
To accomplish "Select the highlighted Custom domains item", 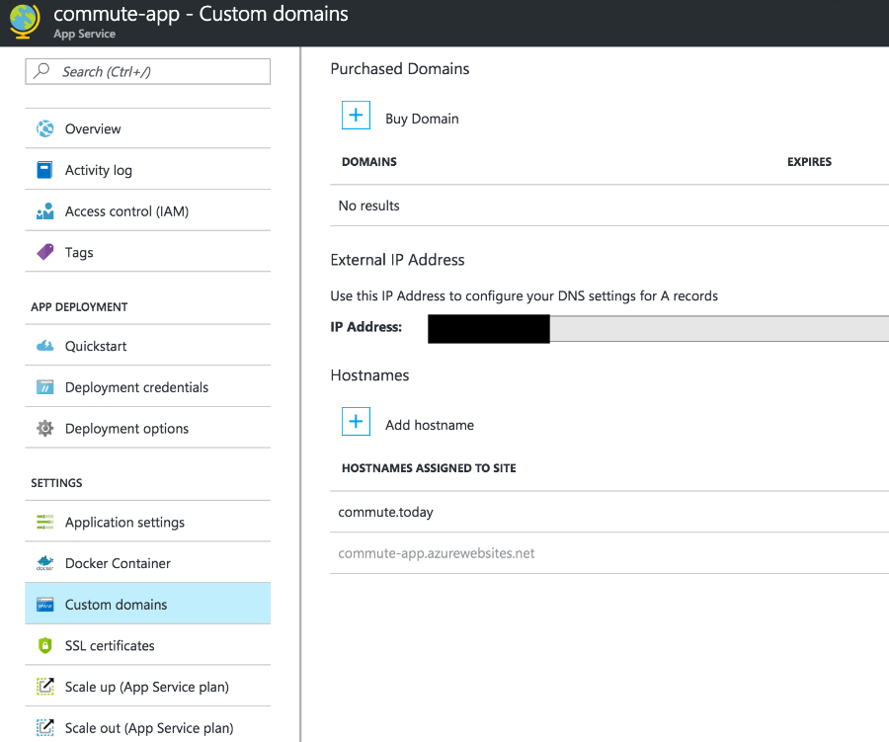I will [x=147, y=604].
